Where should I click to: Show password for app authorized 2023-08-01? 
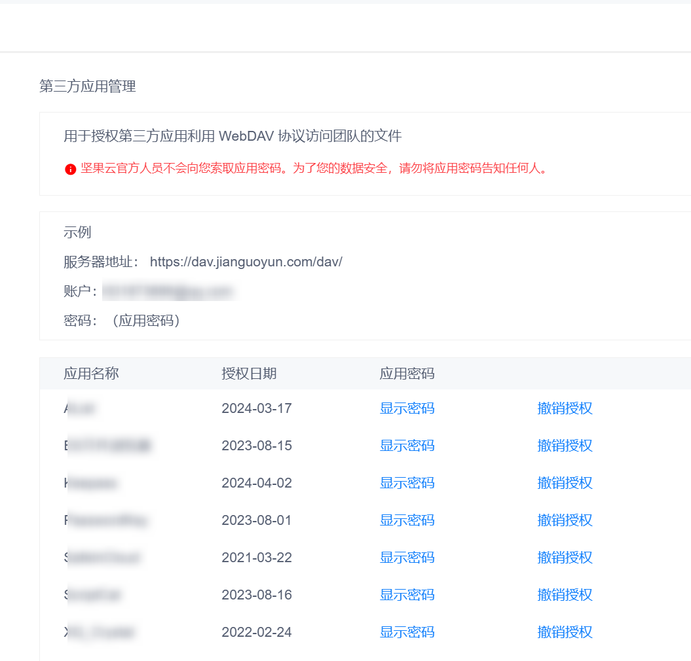pos(407,520)
